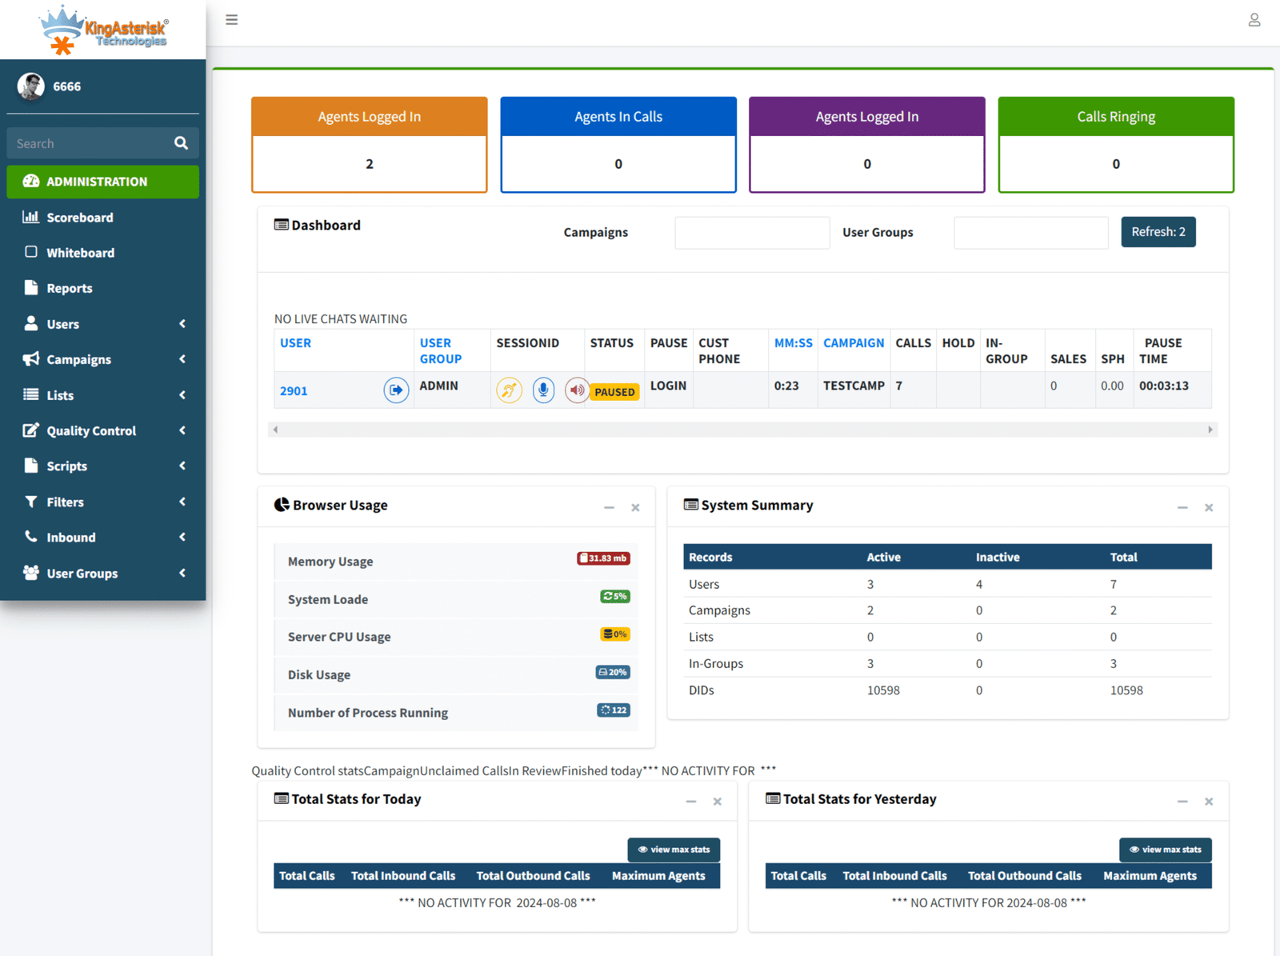This screenshot has width=1280, height=956.
Task: Click the yellow listen icon for agent 2901
Action: [509, 390]
